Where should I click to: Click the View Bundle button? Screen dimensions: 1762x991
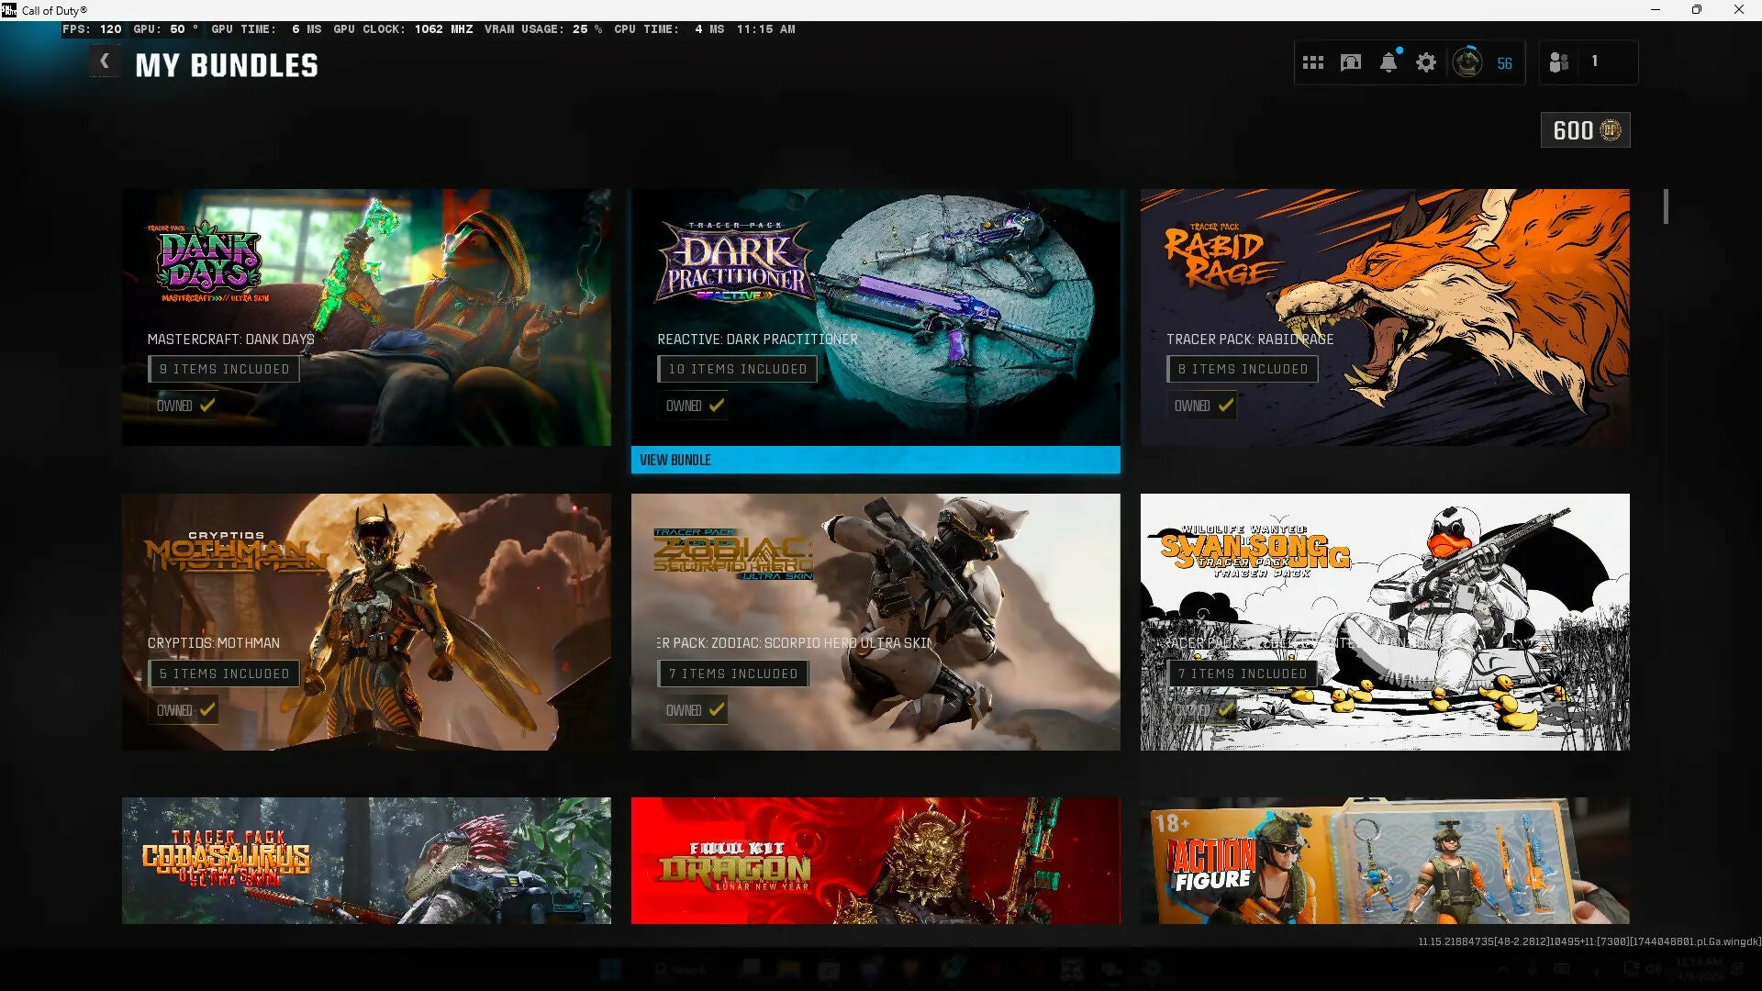coord(875,460)
